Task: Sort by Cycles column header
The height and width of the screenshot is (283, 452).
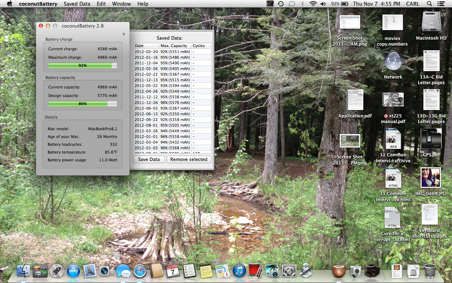Action: coord(201,46)
